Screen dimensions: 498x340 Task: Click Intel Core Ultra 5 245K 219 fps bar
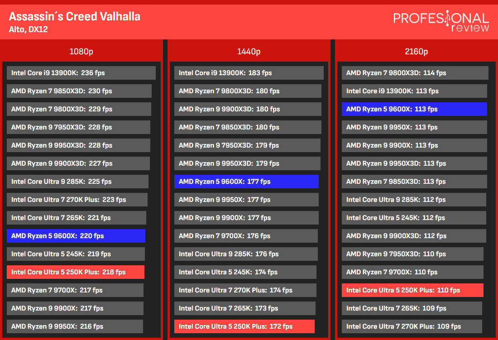(76, 254)
